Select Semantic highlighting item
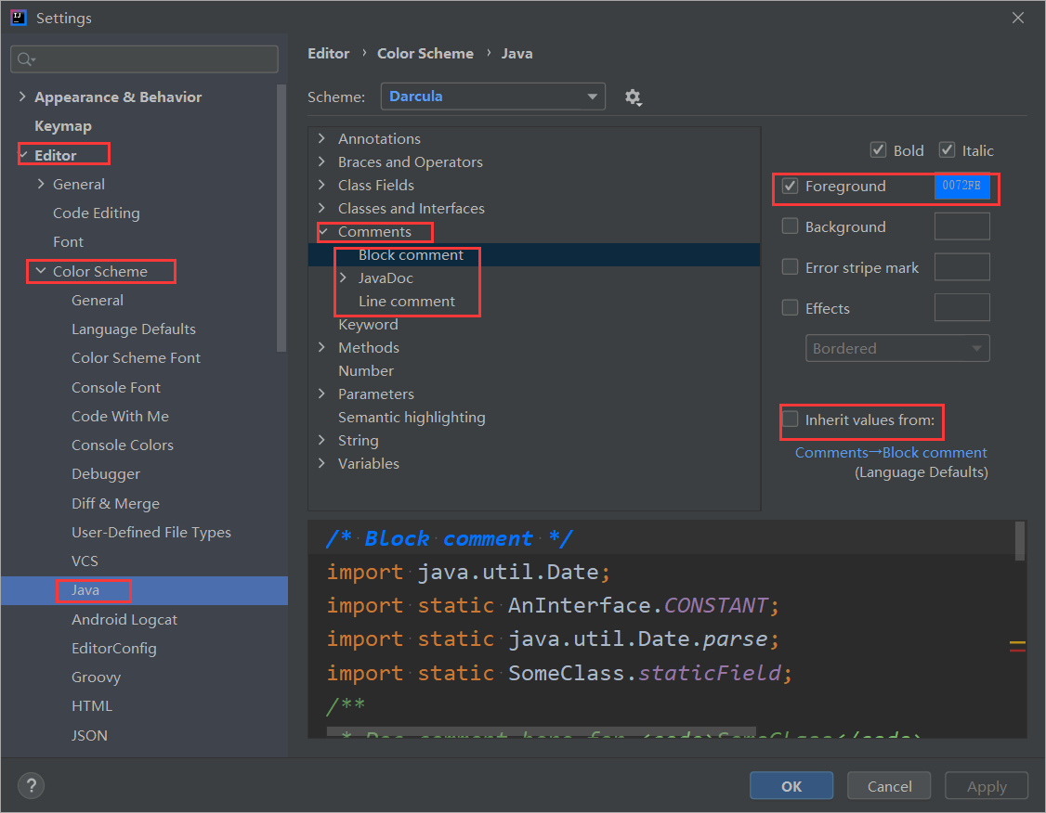1046x813 pixels. tap(412, 417)
